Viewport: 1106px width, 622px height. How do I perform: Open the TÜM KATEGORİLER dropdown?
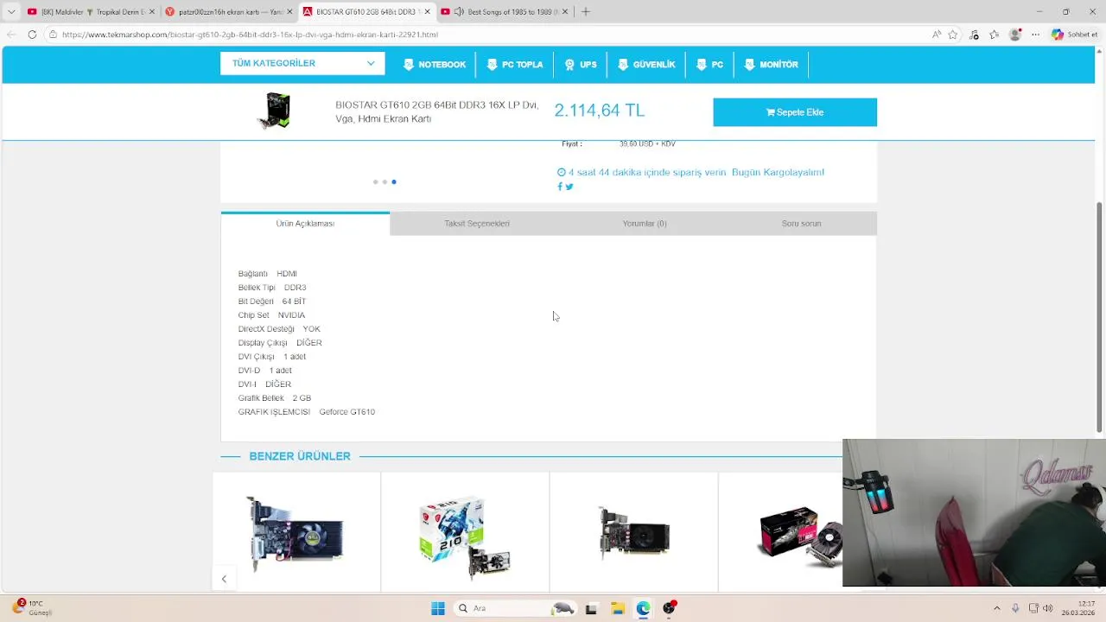(302, 63)
